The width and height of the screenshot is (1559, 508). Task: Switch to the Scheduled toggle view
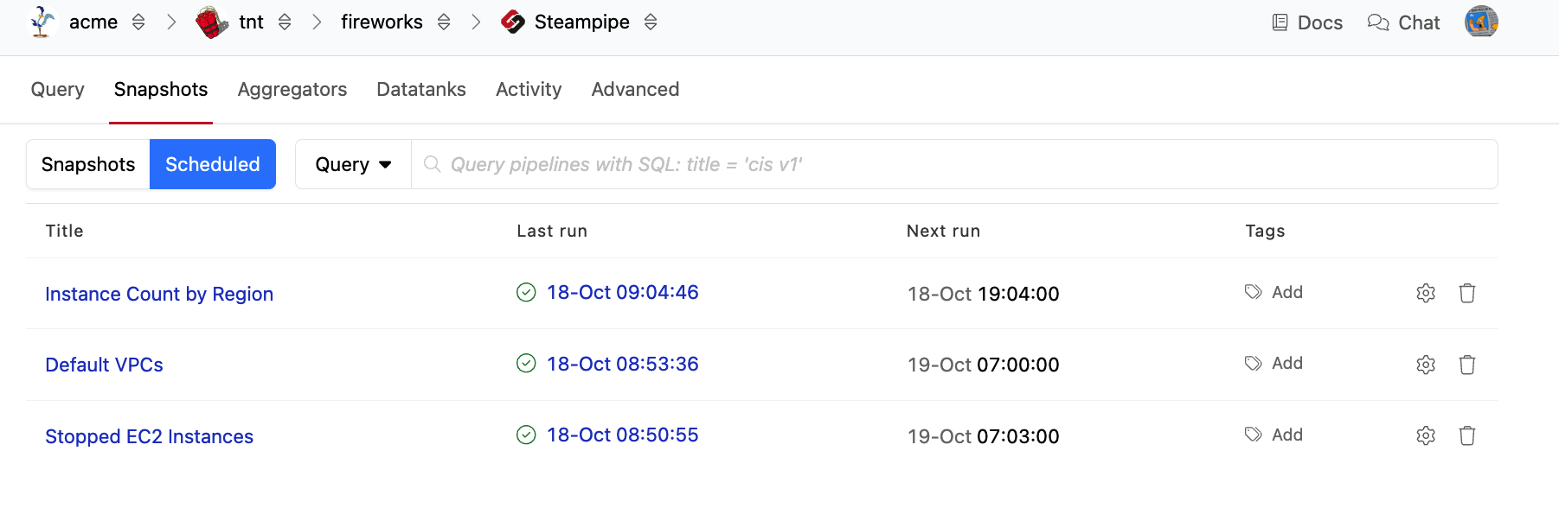pos(213,164)
